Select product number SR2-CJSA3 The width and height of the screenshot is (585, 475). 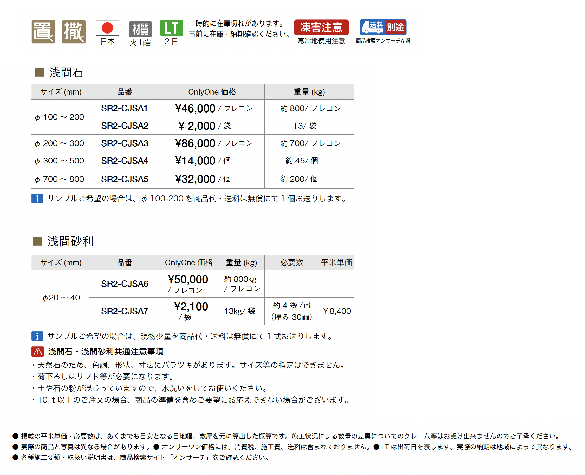tap(125, 143)
